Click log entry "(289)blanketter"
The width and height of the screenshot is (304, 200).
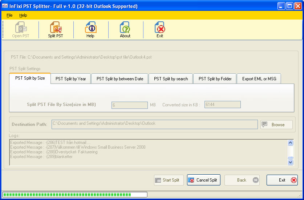pos(41,157)
